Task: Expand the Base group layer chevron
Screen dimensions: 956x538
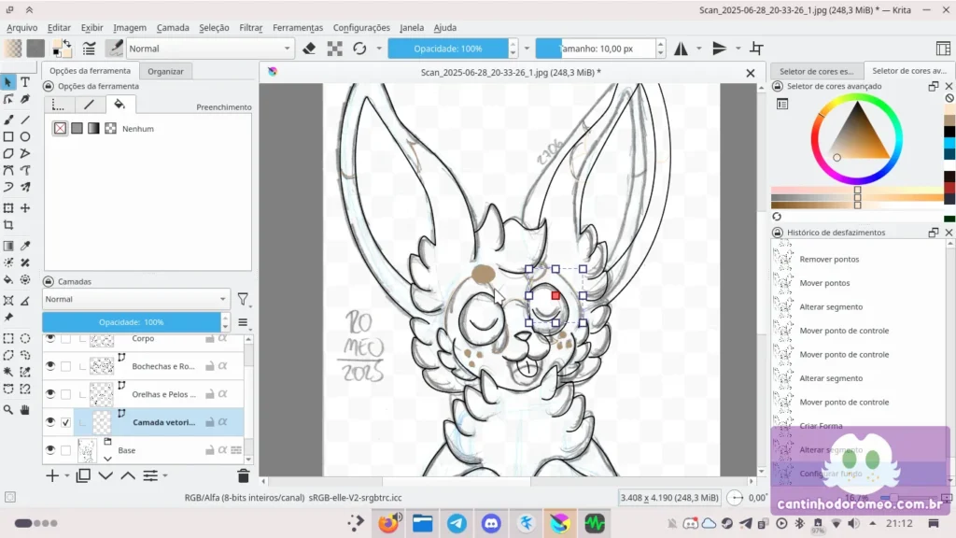Action: click(x=108, y=458)
